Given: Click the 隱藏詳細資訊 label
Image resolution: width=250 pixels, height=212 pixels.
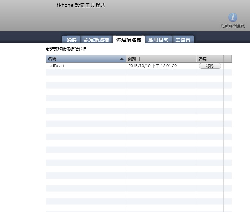Looking at the screenshot, I should [233, 26].
